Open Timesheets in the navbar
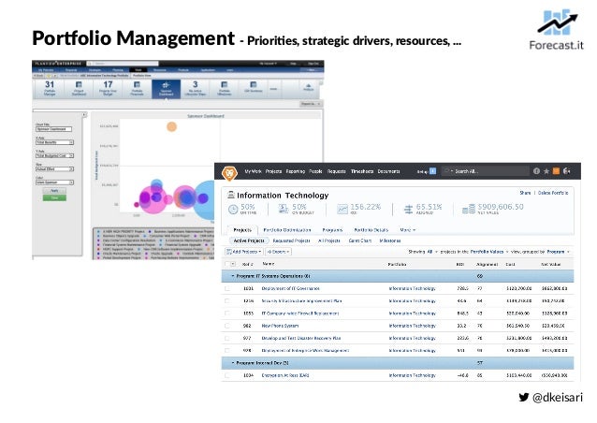This screenshot has height=423, width=597. pyautogui.click(x=362, y=171)
